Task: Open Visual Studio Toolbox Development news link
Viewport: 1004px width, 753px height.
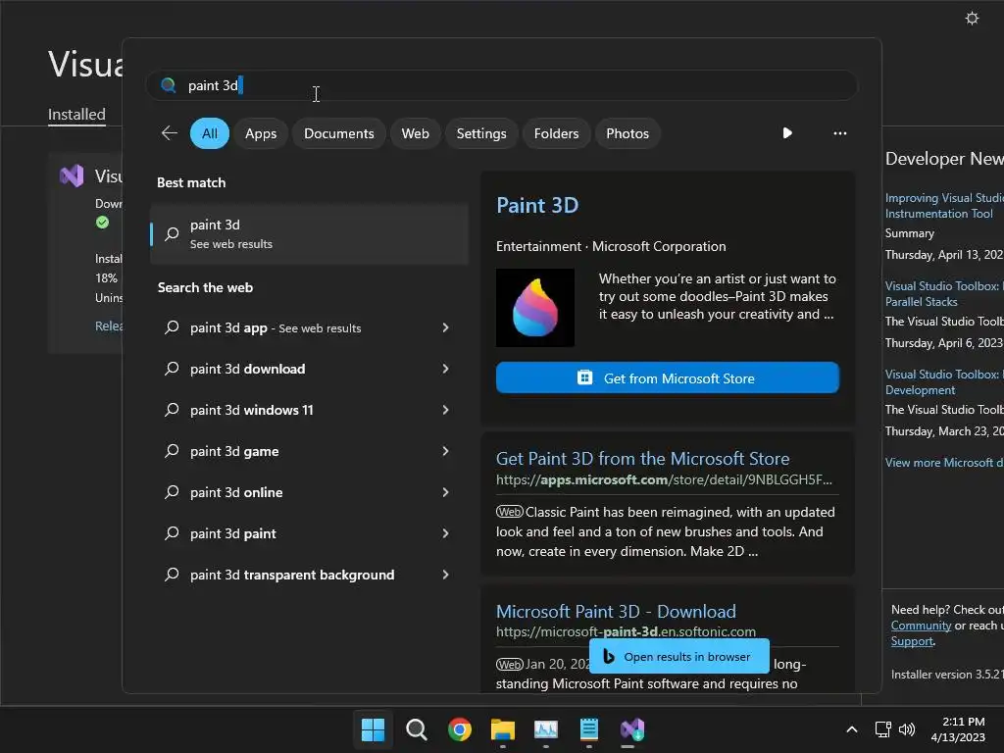Action: coord(944,382)
